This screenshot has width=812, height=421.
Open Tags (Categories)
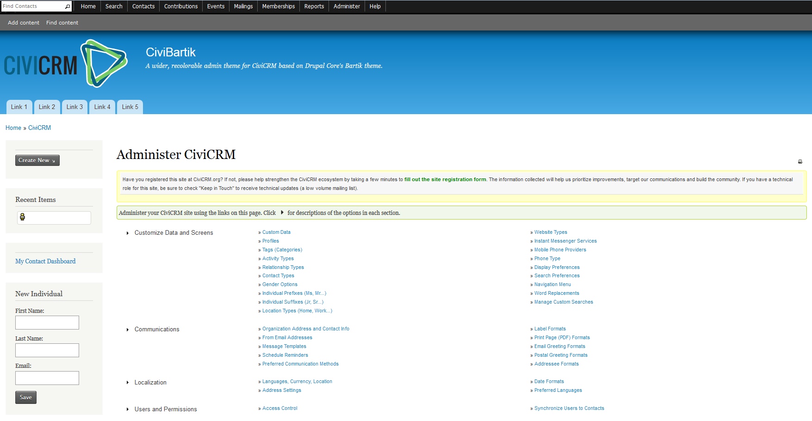point(282,250)
